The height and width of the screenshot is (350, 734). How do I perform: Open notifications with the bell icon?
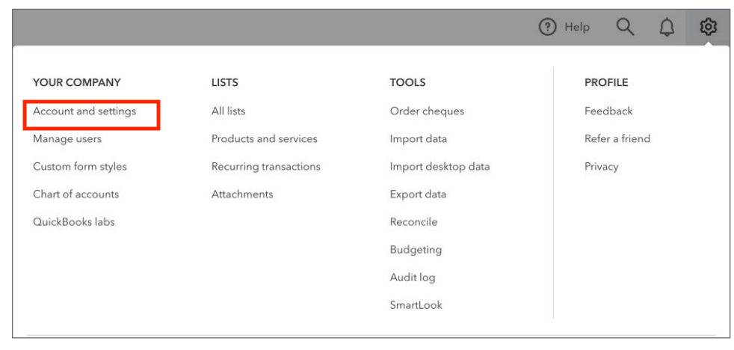point(667,27)
